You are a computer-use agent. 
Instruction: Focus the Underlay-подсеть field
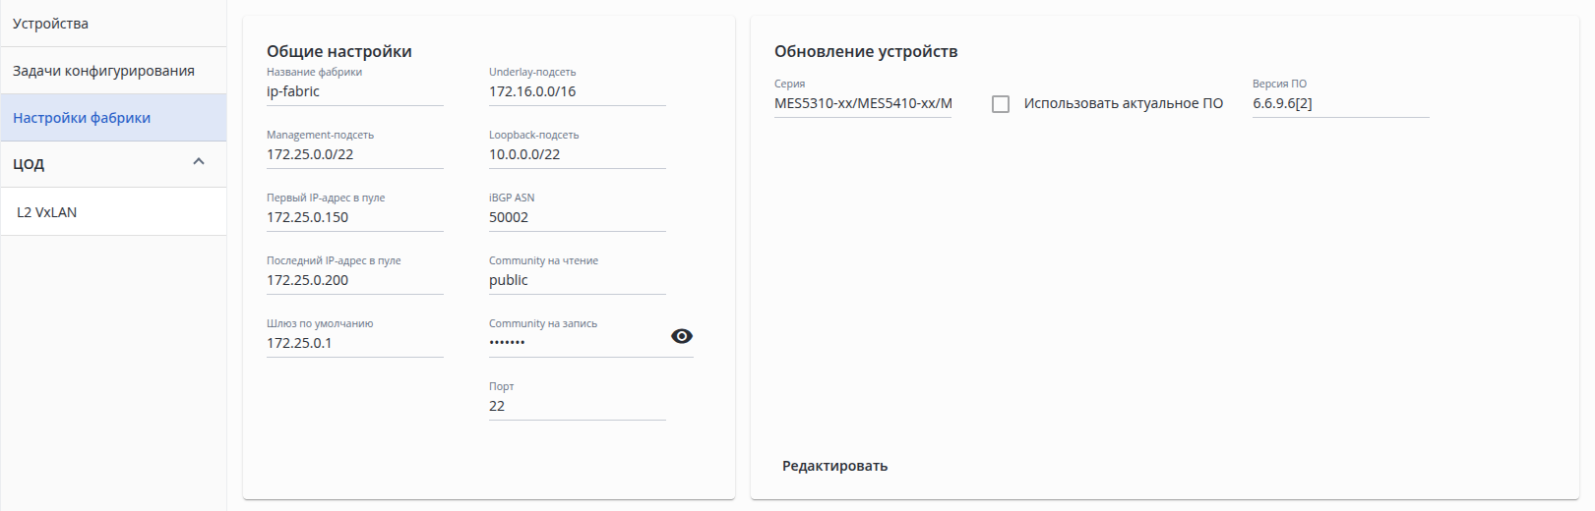pos(577,91)
